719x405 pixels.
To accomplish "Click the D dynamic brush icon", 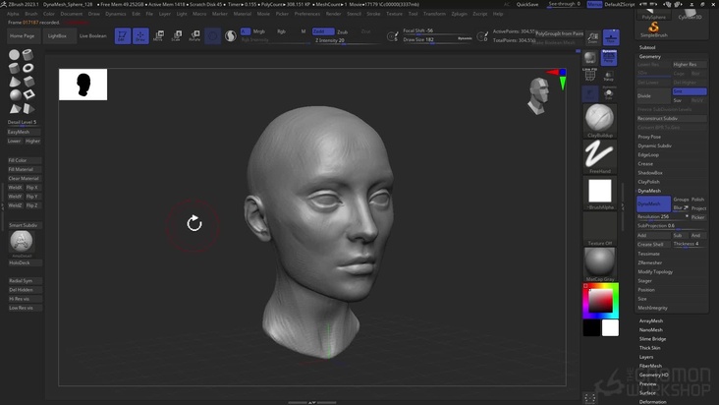I will click(x=482, y=36).
